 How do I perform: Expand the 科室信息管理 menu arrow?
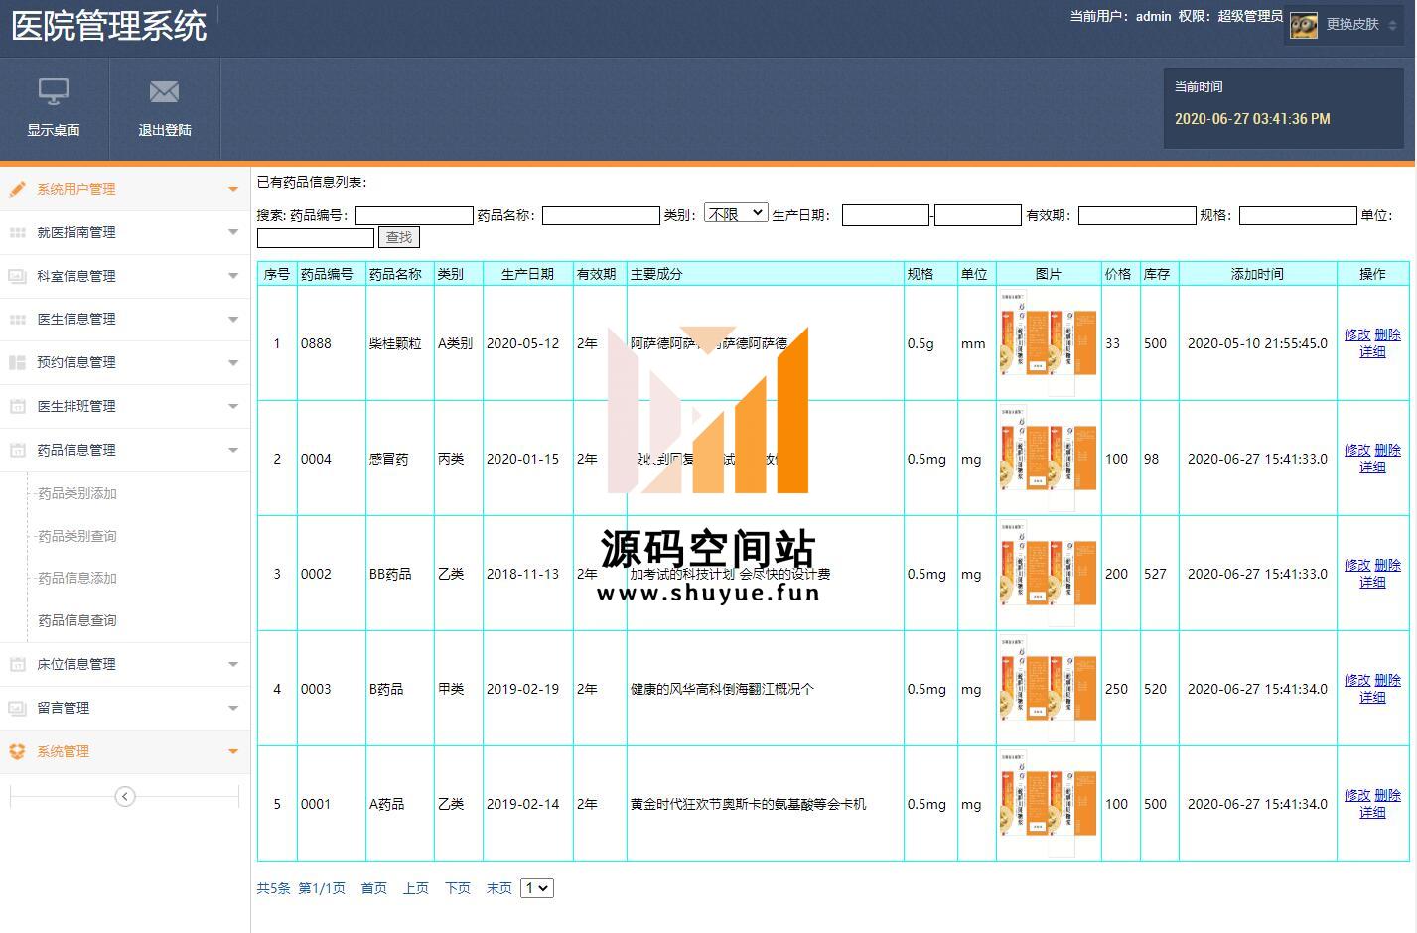233,276
